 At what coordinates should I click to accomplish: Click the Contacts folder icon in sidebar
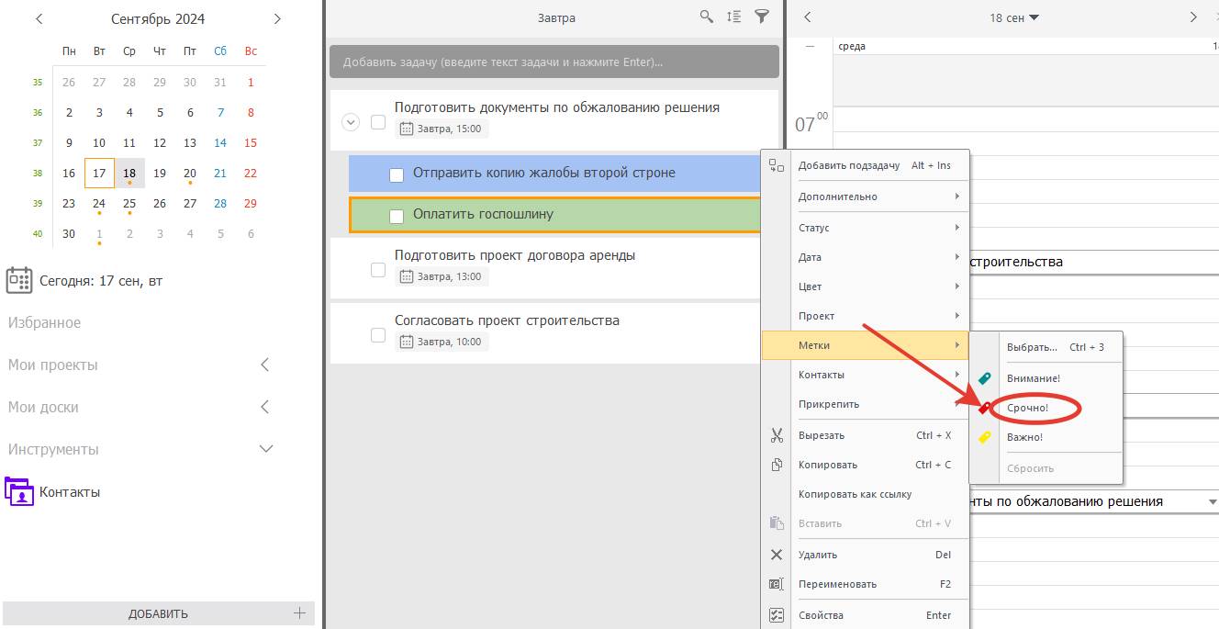(19, 491)
